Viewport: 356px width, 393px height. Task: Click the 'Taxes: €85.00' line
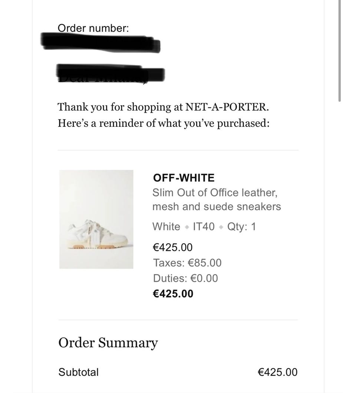click(x=187, y=262)
